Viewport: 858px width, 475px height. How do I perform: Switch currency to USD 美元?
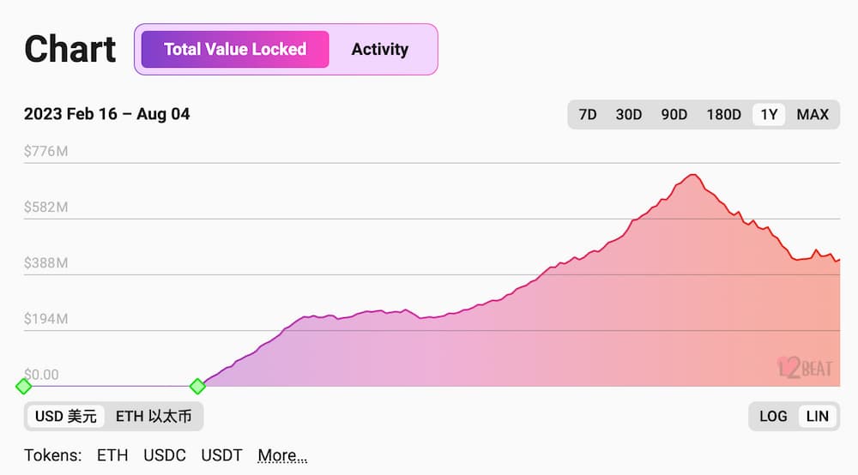coord(66,417)
